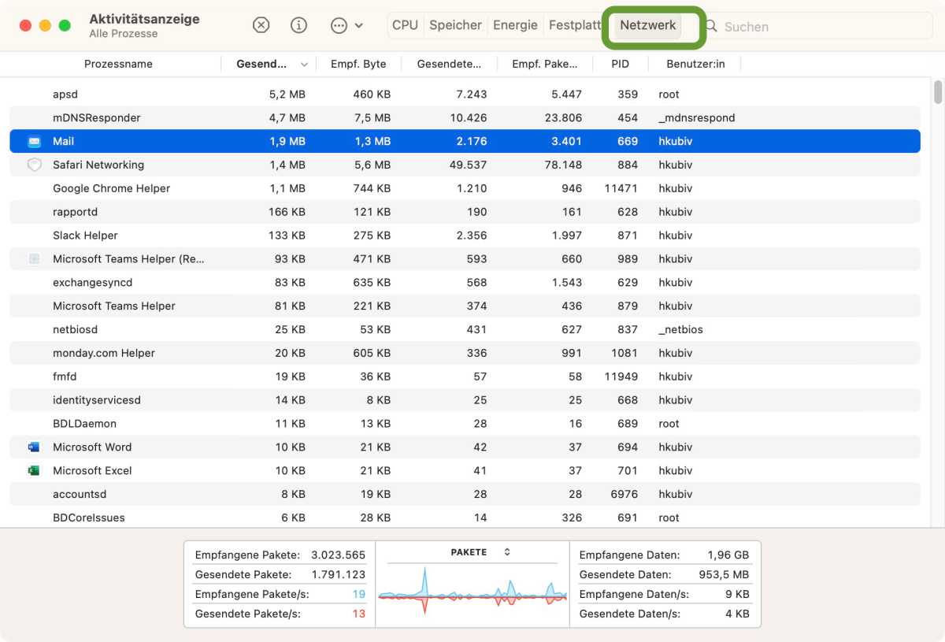Open process info with the (i) icon

click(298, 25)
